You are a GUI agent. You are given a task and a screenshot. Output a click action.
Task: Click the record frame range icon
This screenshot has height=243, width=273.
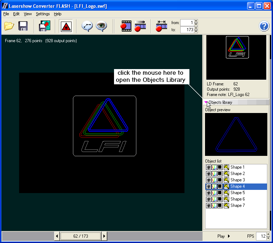click(x=161, y=26)
